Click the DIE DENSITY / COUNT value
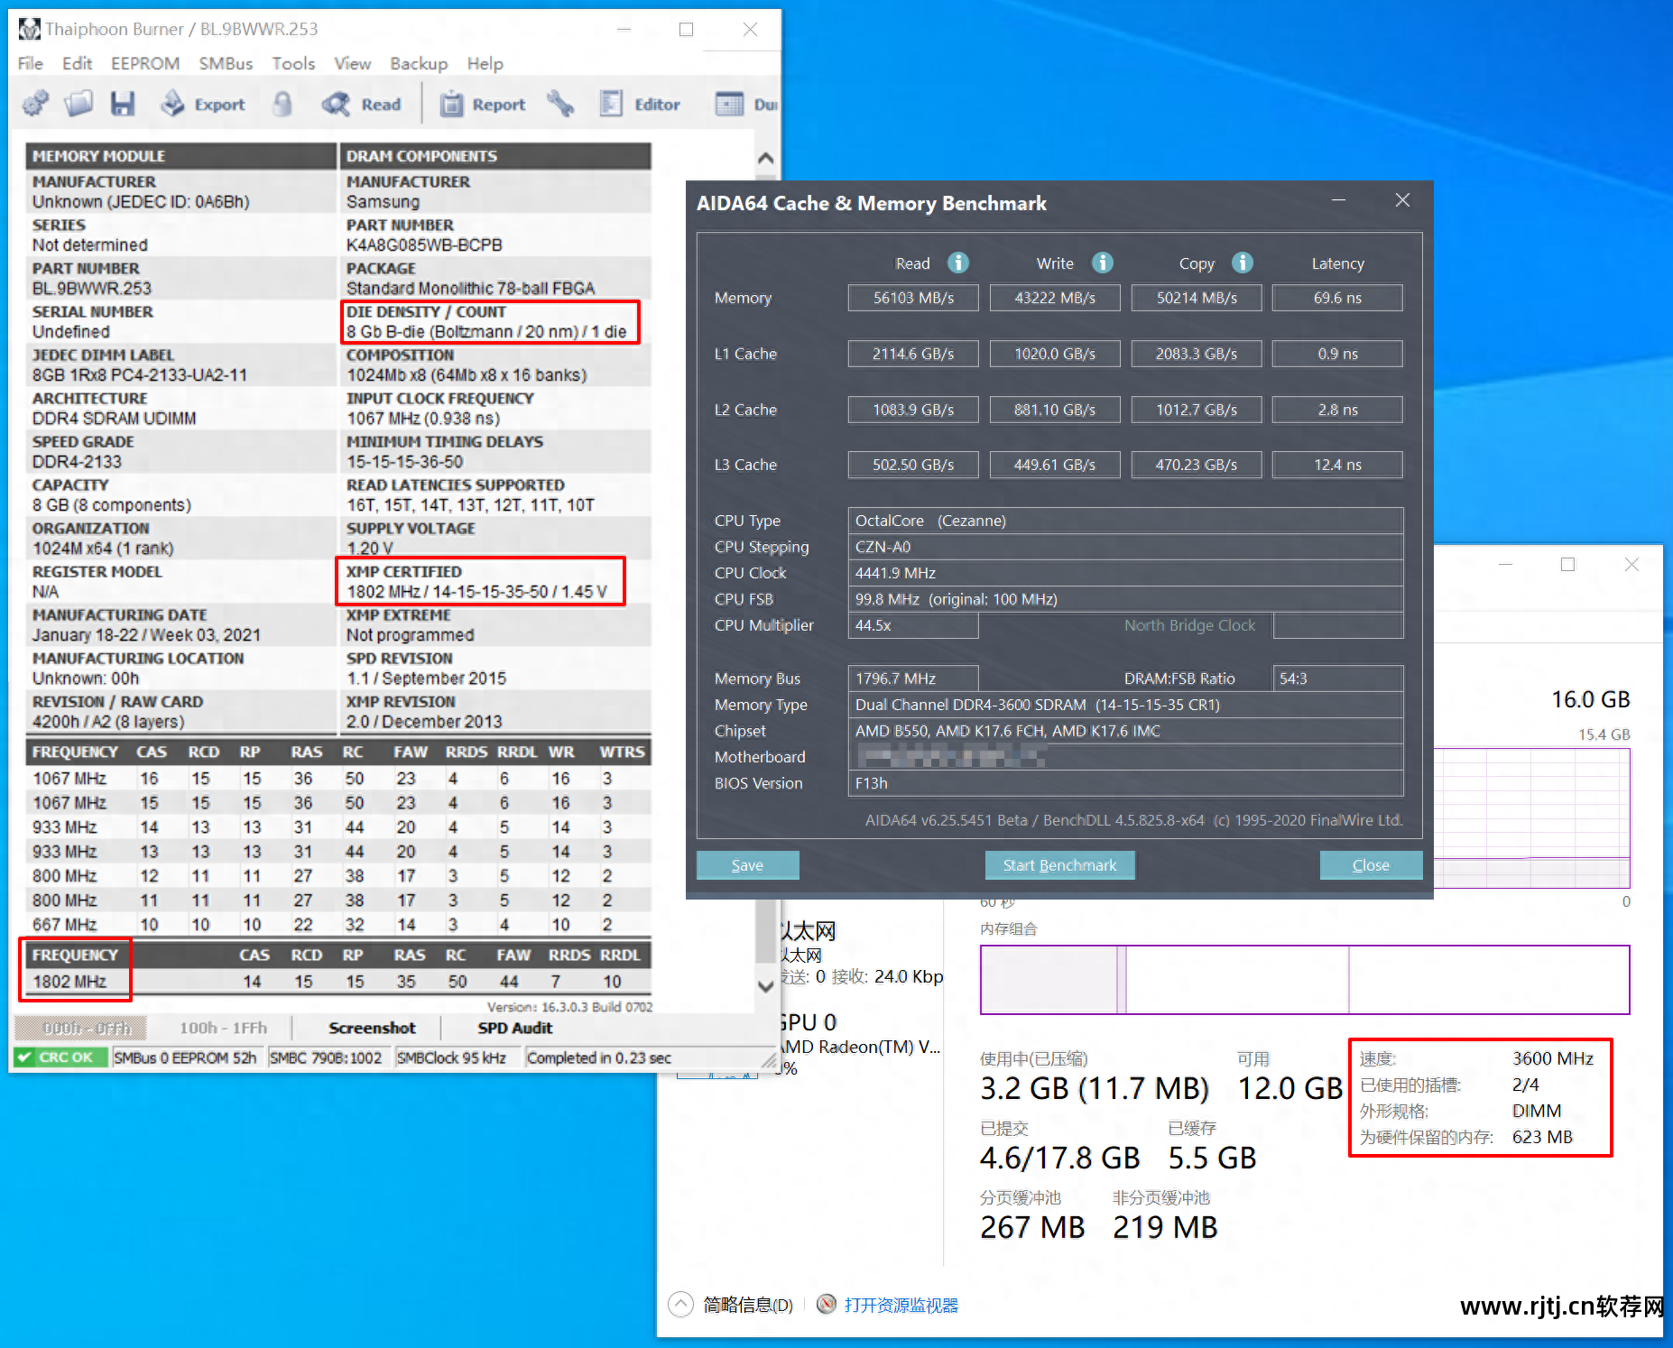Screen dimensions: 1673x1348 (486, 332)
